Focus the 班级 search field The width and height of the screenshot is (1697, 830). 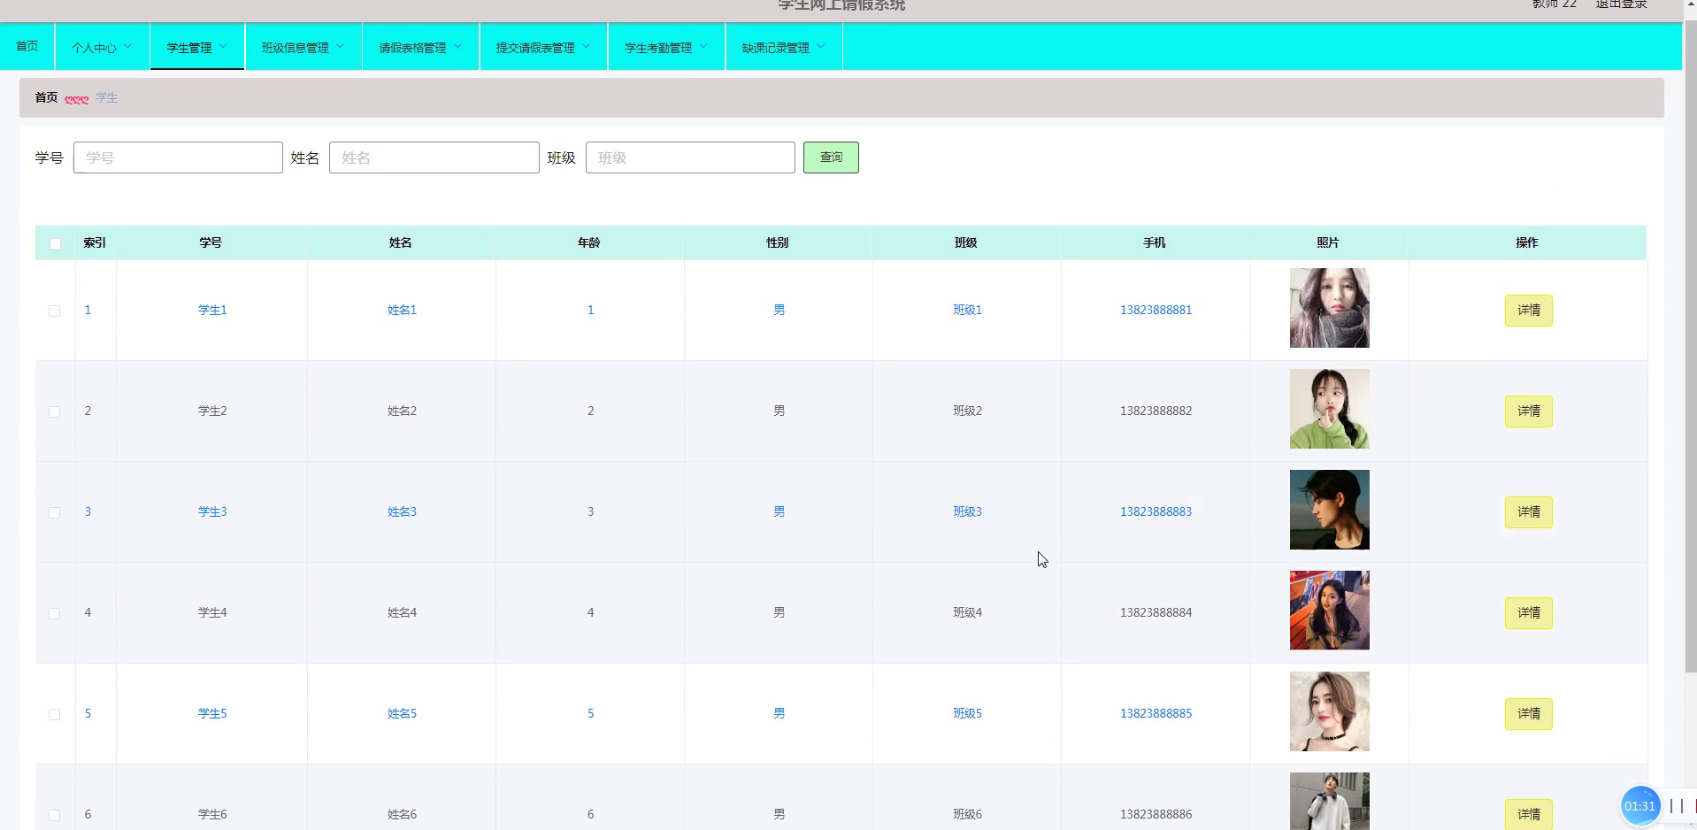[690, 158]
